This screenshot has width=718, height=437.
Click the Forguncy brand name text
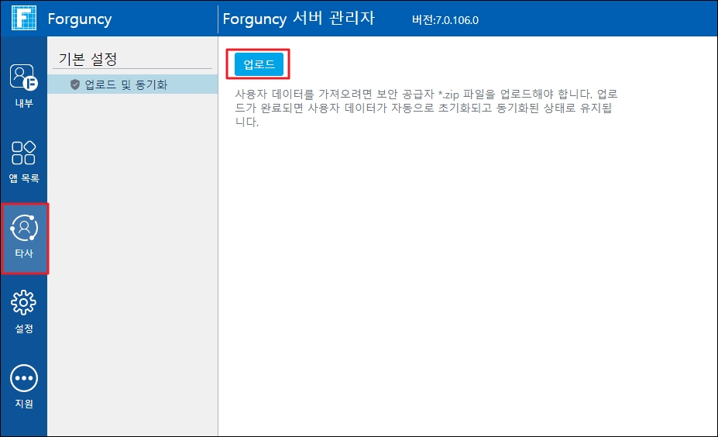point(80,19)
